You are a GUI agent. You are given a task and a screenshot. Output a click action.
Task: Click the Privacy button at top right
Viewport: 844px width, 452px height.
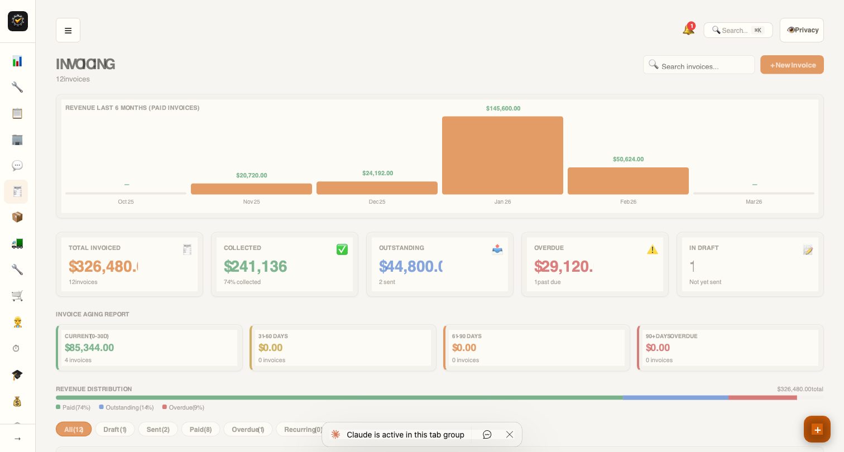[802, 30]
